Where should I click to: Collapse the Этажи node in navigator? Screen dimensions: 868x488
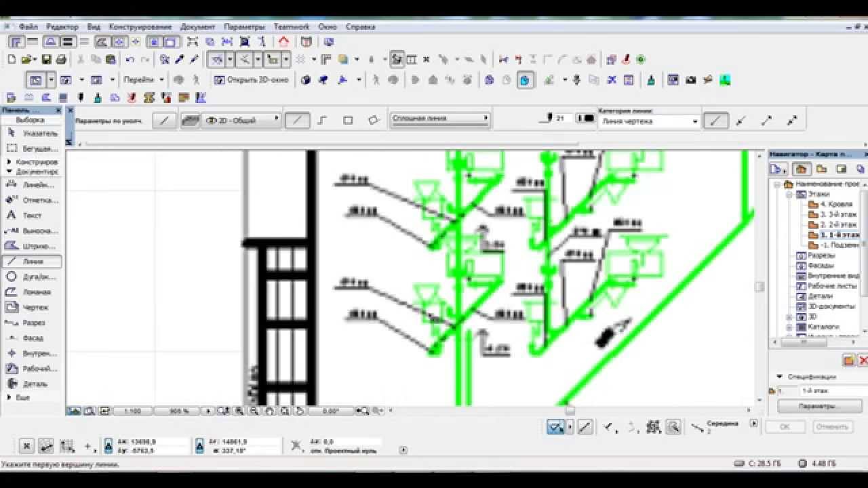coord(790,195)
